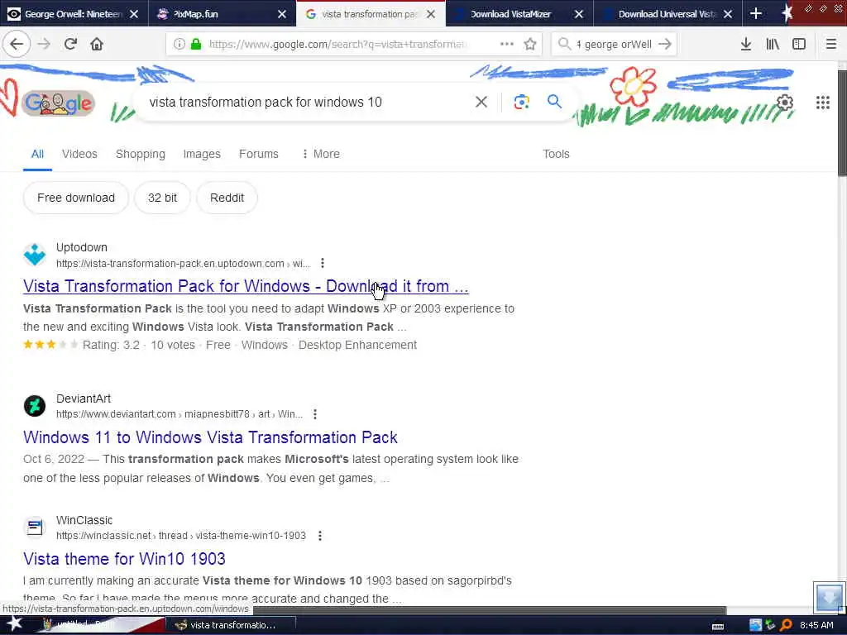Click the download arrow icon at bottom right

click(x=829, y=597)
